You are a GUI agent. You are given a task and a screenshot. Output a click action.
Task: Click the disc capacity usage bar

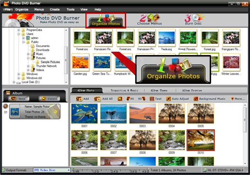point(111,170)
